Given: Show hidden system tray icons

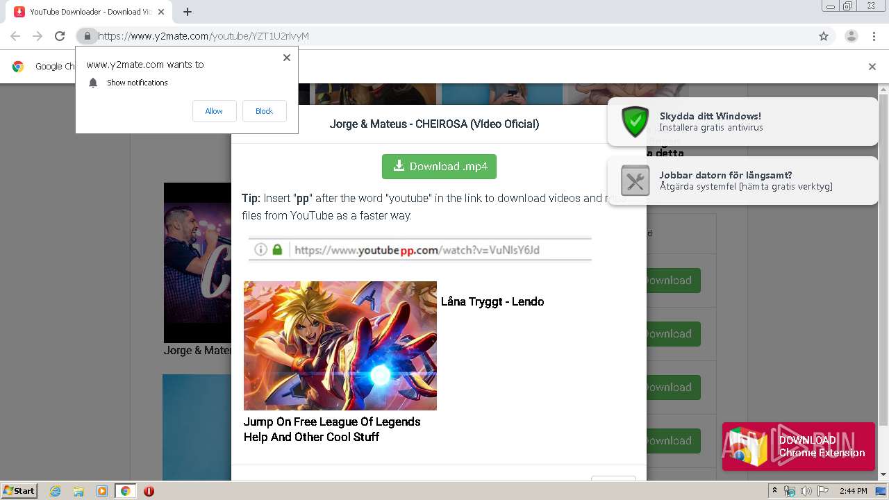Looking at the screenshot, I should click(774, 491).
